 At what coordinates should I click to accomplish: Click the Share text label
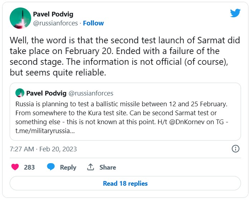pyautogui.click(x=107, y=167)
